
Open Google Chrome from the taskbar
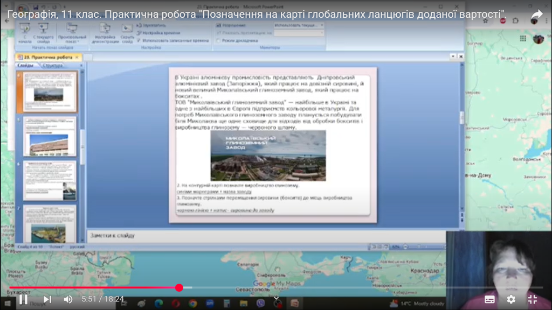pos(192,304)
